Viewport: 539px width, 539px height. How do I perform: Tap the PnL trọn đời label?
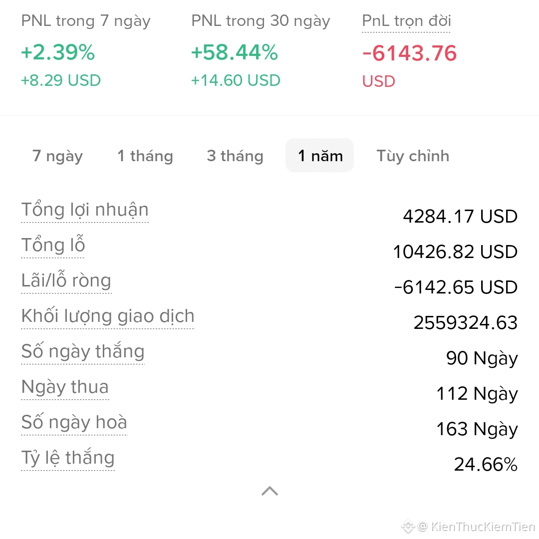coord(406,21)
